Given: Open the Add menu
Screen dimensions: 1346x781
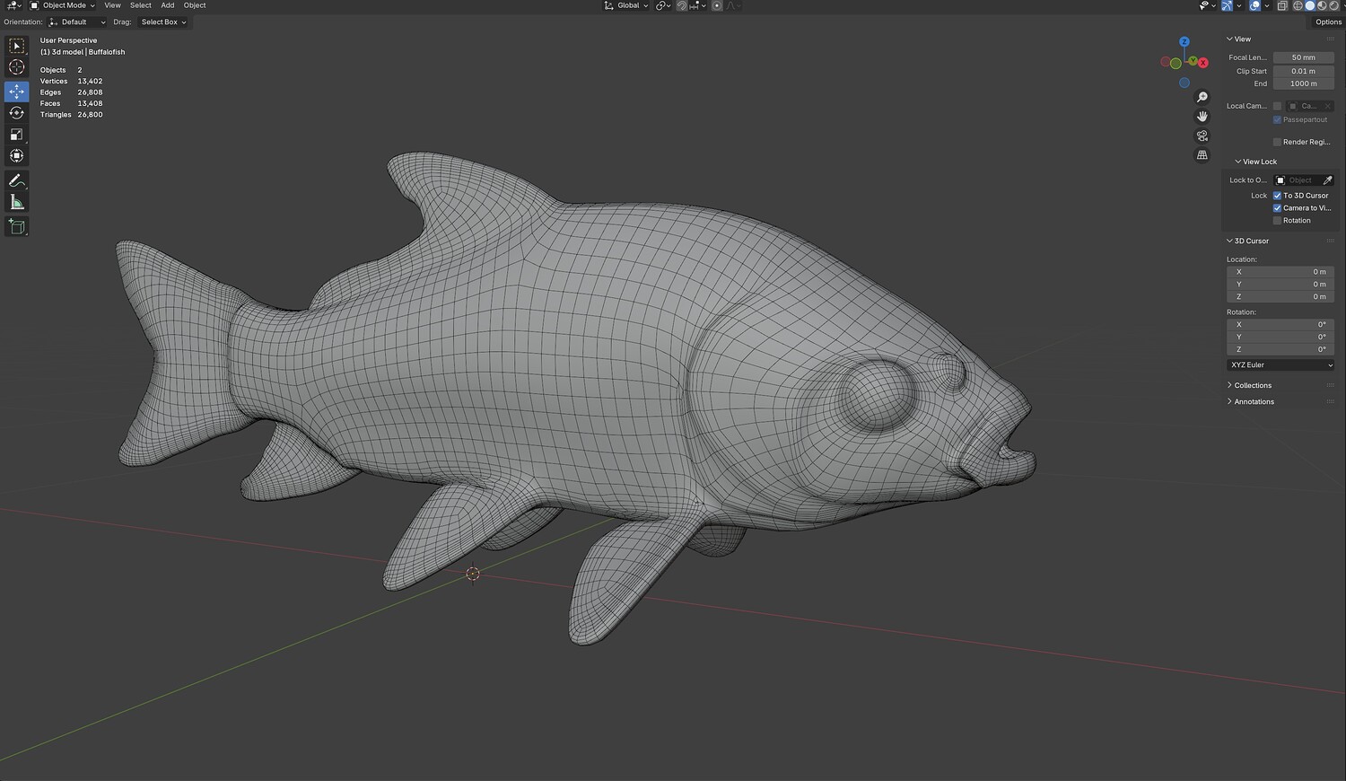Looking at the screenshot, I should pos(168,5).
